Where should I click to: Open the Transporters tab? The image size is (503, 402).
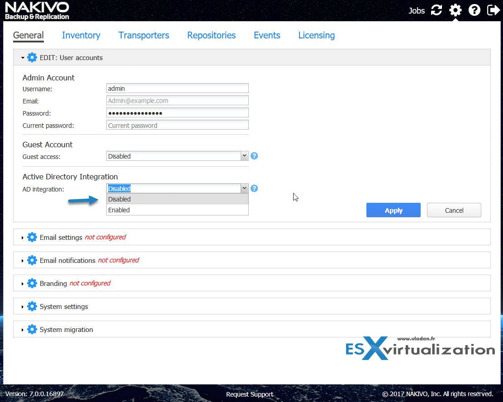pyautogui.click(x=144, y=35)
